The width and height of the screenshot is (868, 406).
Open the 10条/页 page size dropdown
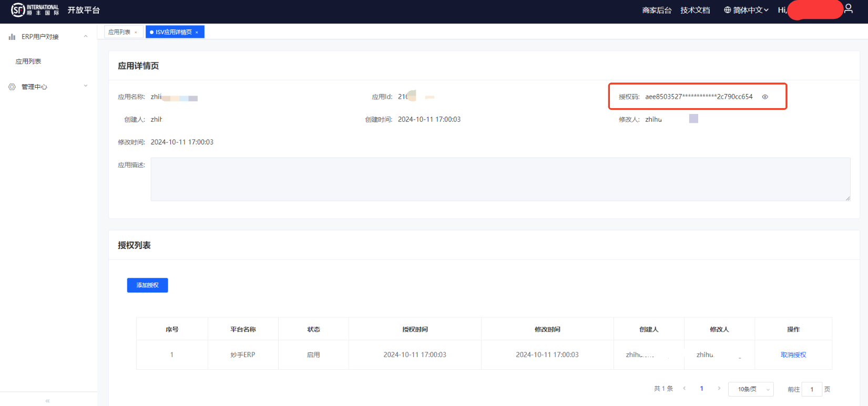coord(750,389)
